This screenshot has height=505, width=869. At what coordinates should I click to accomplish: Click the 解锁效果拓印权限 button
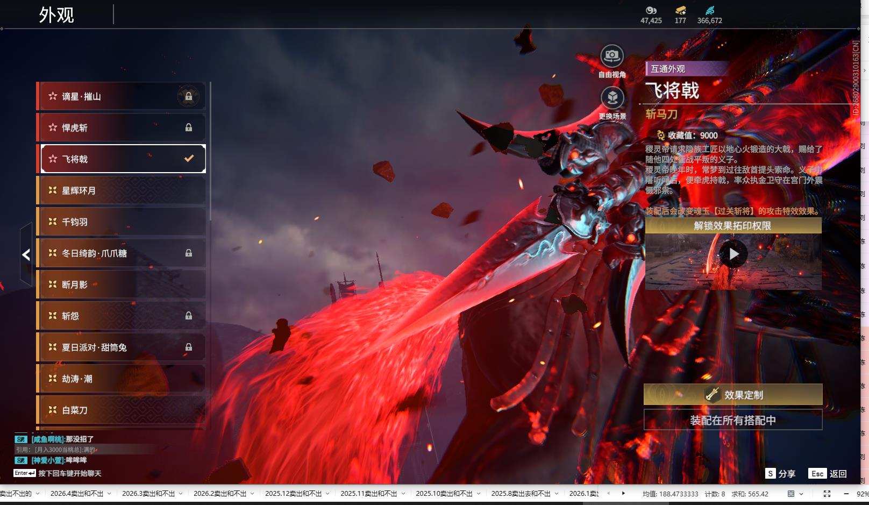coord(733,226)
